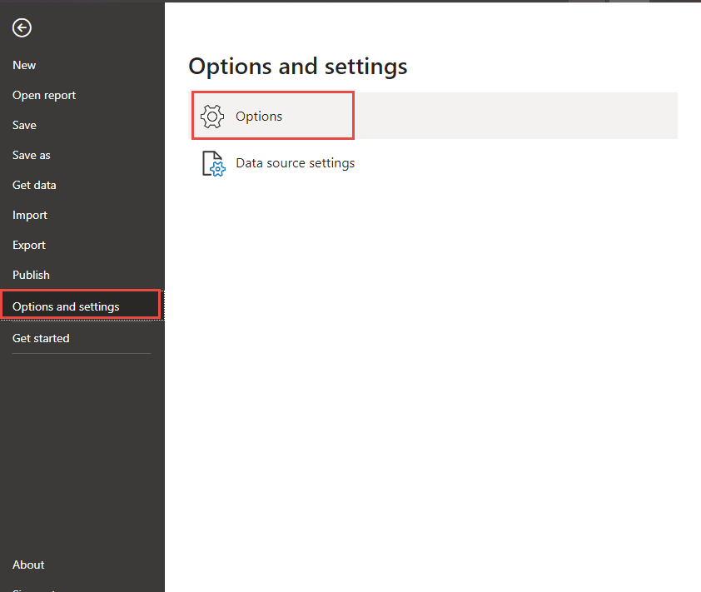
Task: Click the Sign out entry at bottom
Action: point(33,590)
